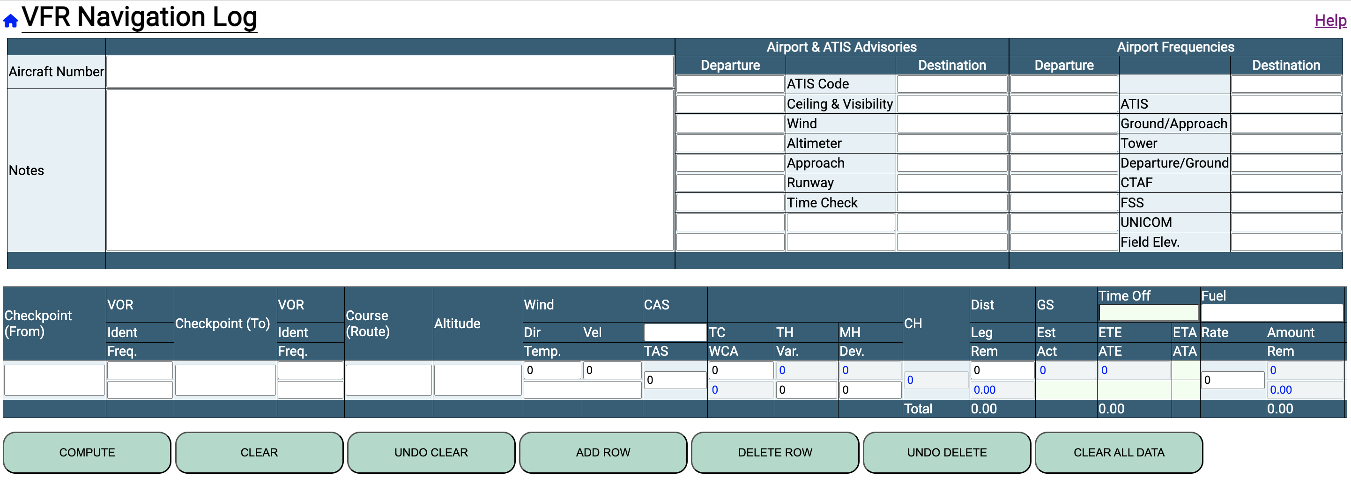
Task: Select the Wind Dir input field
Action: tap(552, 370)
